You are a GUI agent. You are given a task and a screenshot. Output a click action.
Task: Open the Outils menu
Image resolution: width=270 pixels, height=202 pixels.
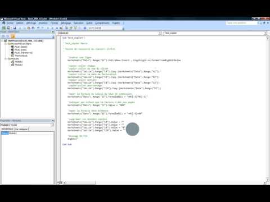(x=89, y=23)
